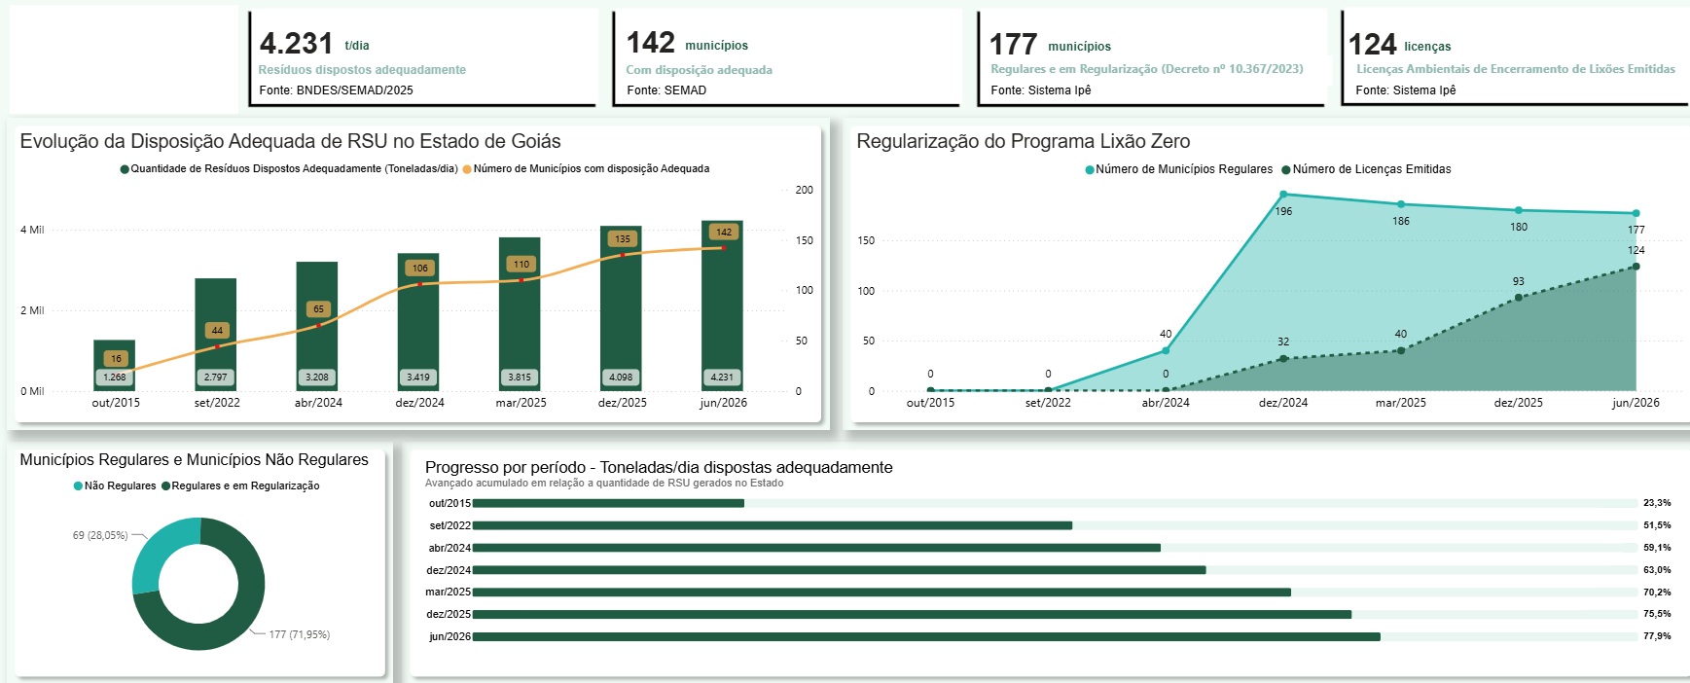This screenshot has width=1690, height=683.
Task: Click the teal legend dot for Não Regulares
Action: (78, 486)
